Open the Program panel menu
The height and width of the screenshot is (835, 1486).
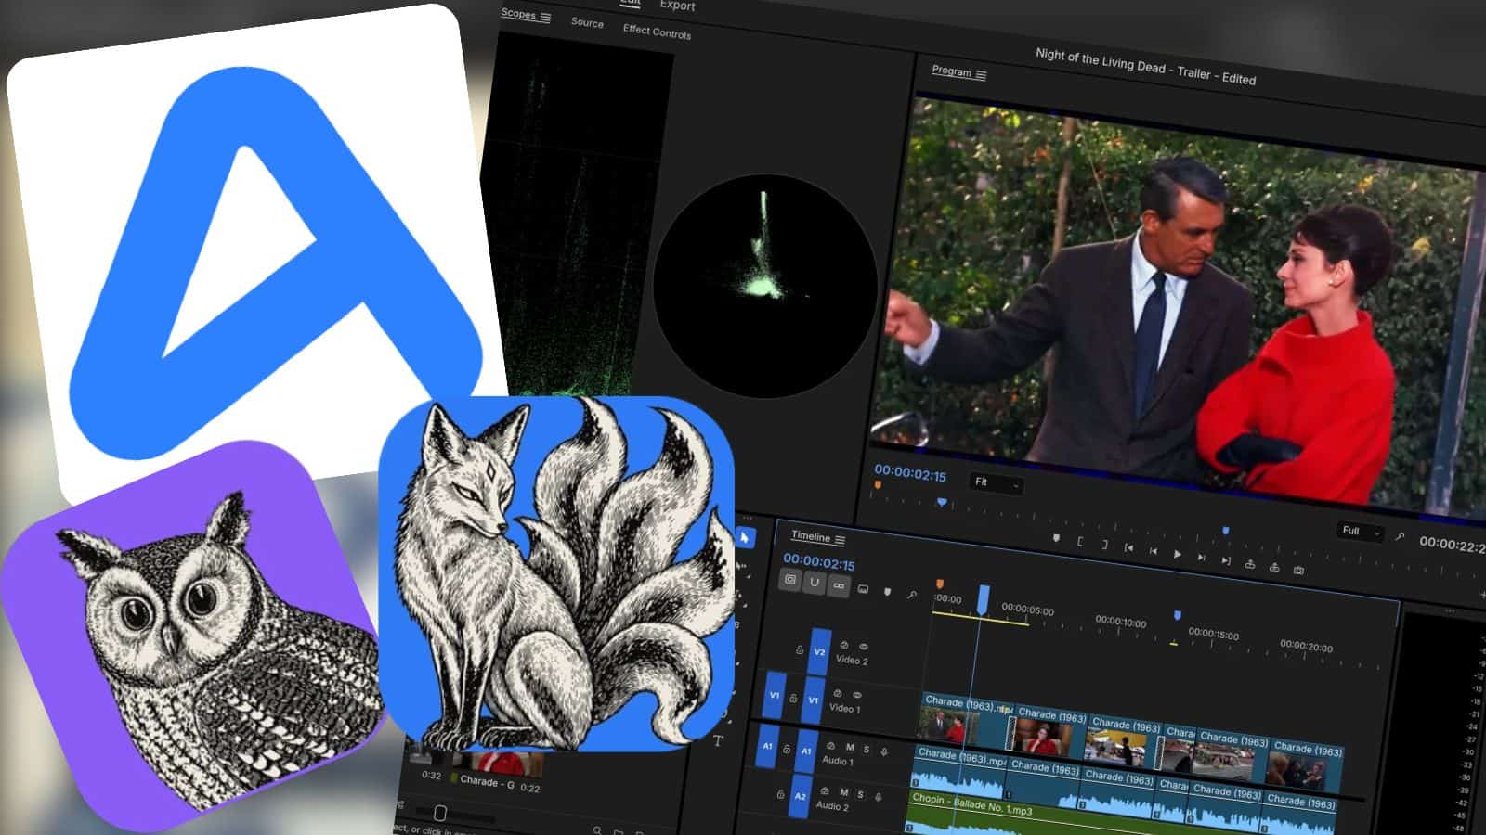pos(982,74)
